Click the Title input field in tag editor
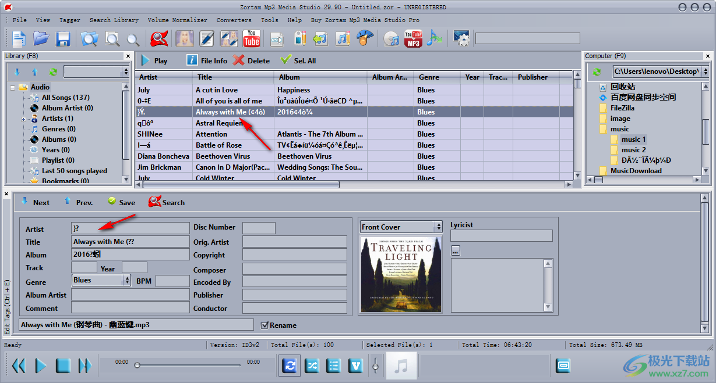Image resolution: width=716 pixels, height=383 pixels. pyautogui.click(x=130, y=242)
